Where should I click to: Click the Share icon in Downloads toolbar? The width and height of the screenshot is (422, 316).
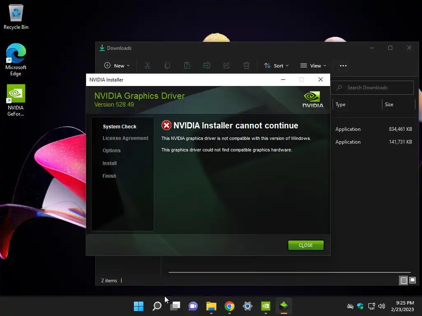point(227,65)
